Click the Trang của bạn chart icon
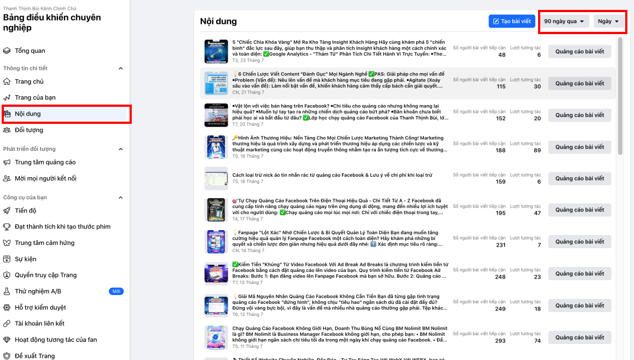The width and height of the screenshot is (634, 360). tap(7, 97)
